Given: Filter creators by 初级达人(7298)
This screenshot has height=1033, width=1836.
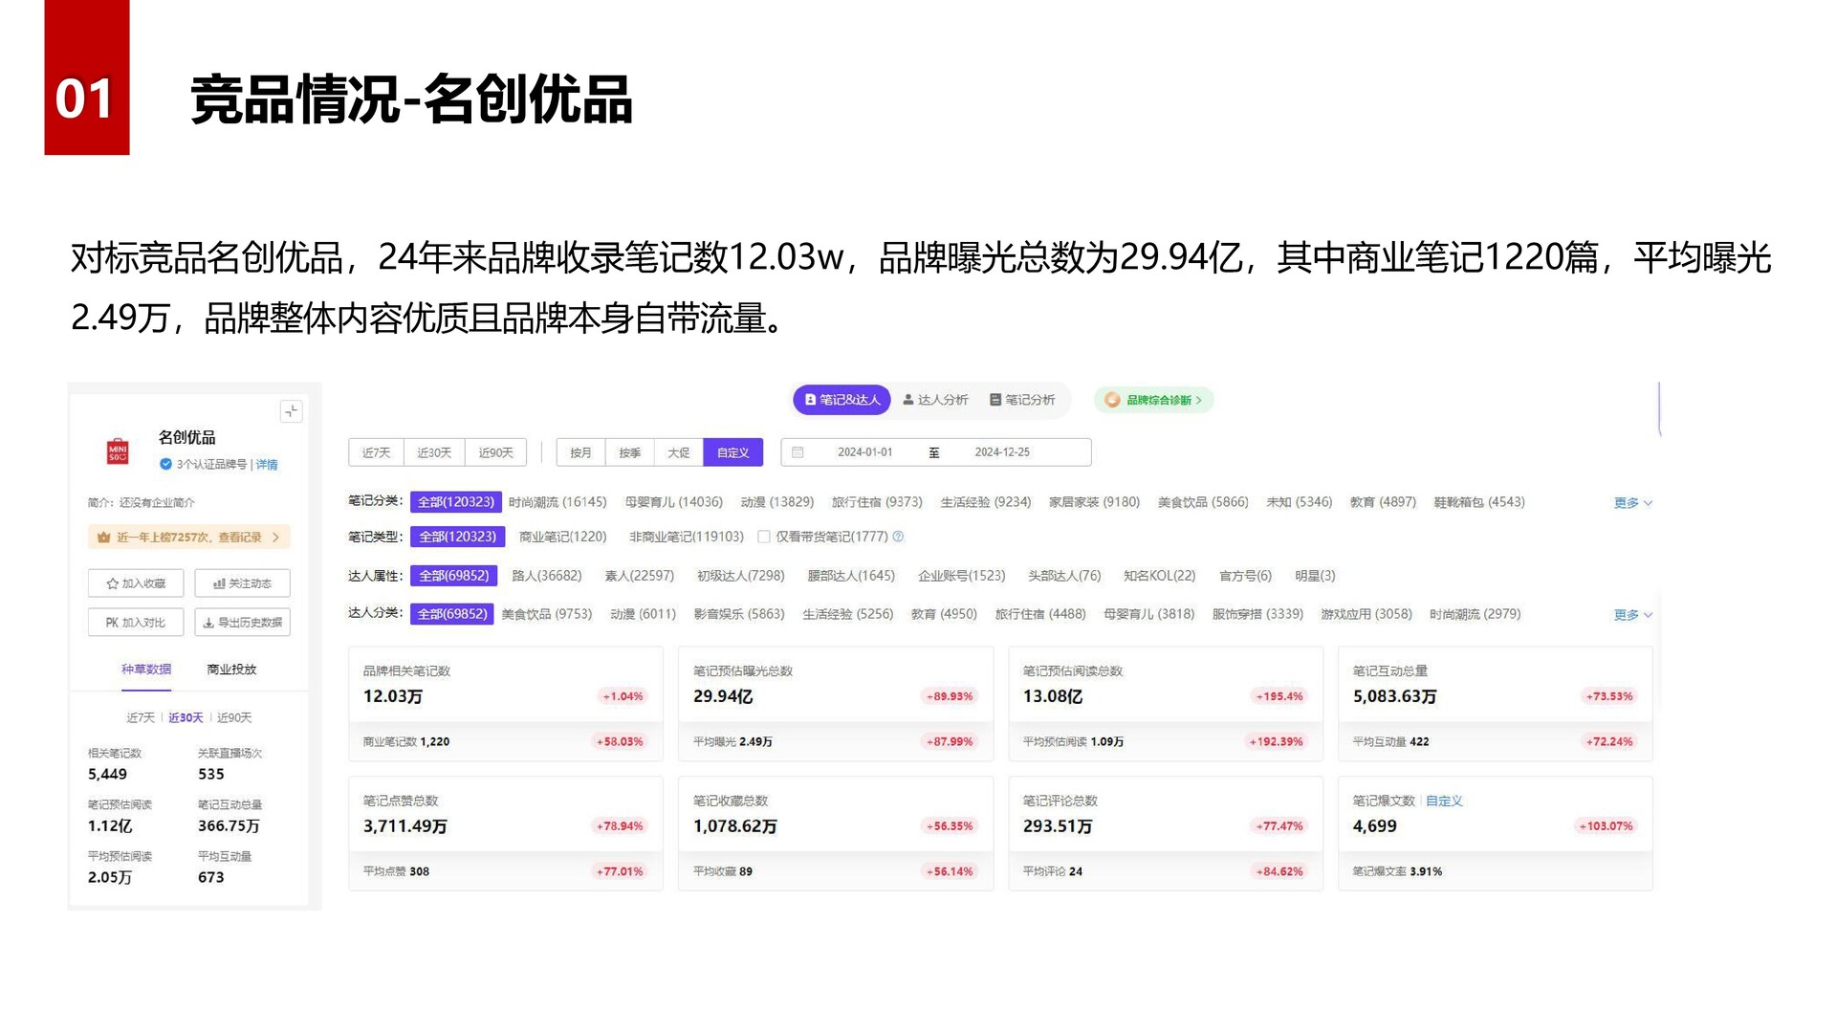Looking at the screenshot, I should [740, 576].
